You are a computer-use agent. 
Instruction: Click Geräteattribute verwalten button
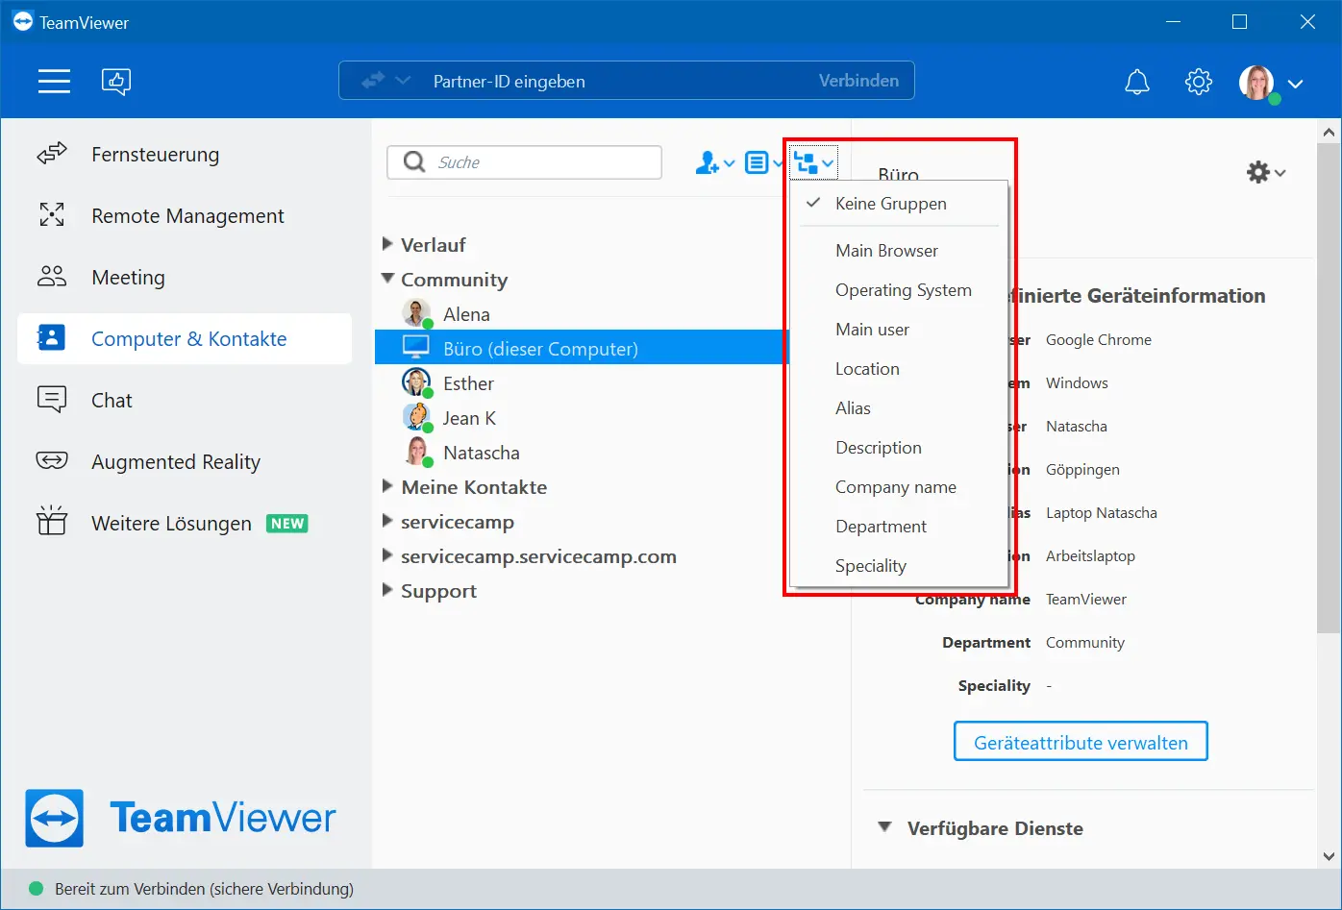click(1081, 742)
